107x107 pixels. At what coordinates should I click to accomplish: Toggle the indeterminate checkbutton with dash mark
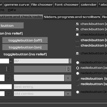click(x=77, y=53)
